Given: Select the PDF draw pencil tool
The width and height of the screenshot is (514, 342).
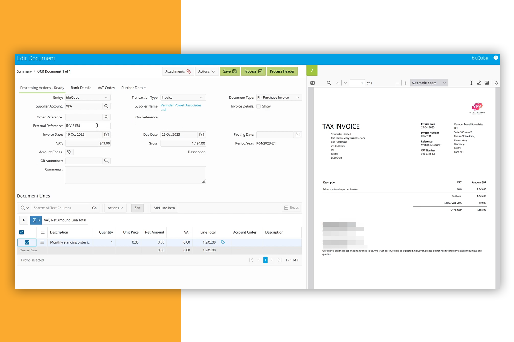Looking at the screenshot, I should (x=479, y=83).
